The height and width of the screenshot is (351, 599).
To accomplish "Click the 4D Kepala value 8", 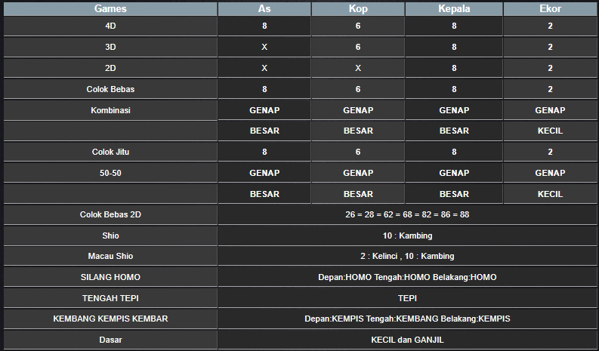I will click(454, 26).
